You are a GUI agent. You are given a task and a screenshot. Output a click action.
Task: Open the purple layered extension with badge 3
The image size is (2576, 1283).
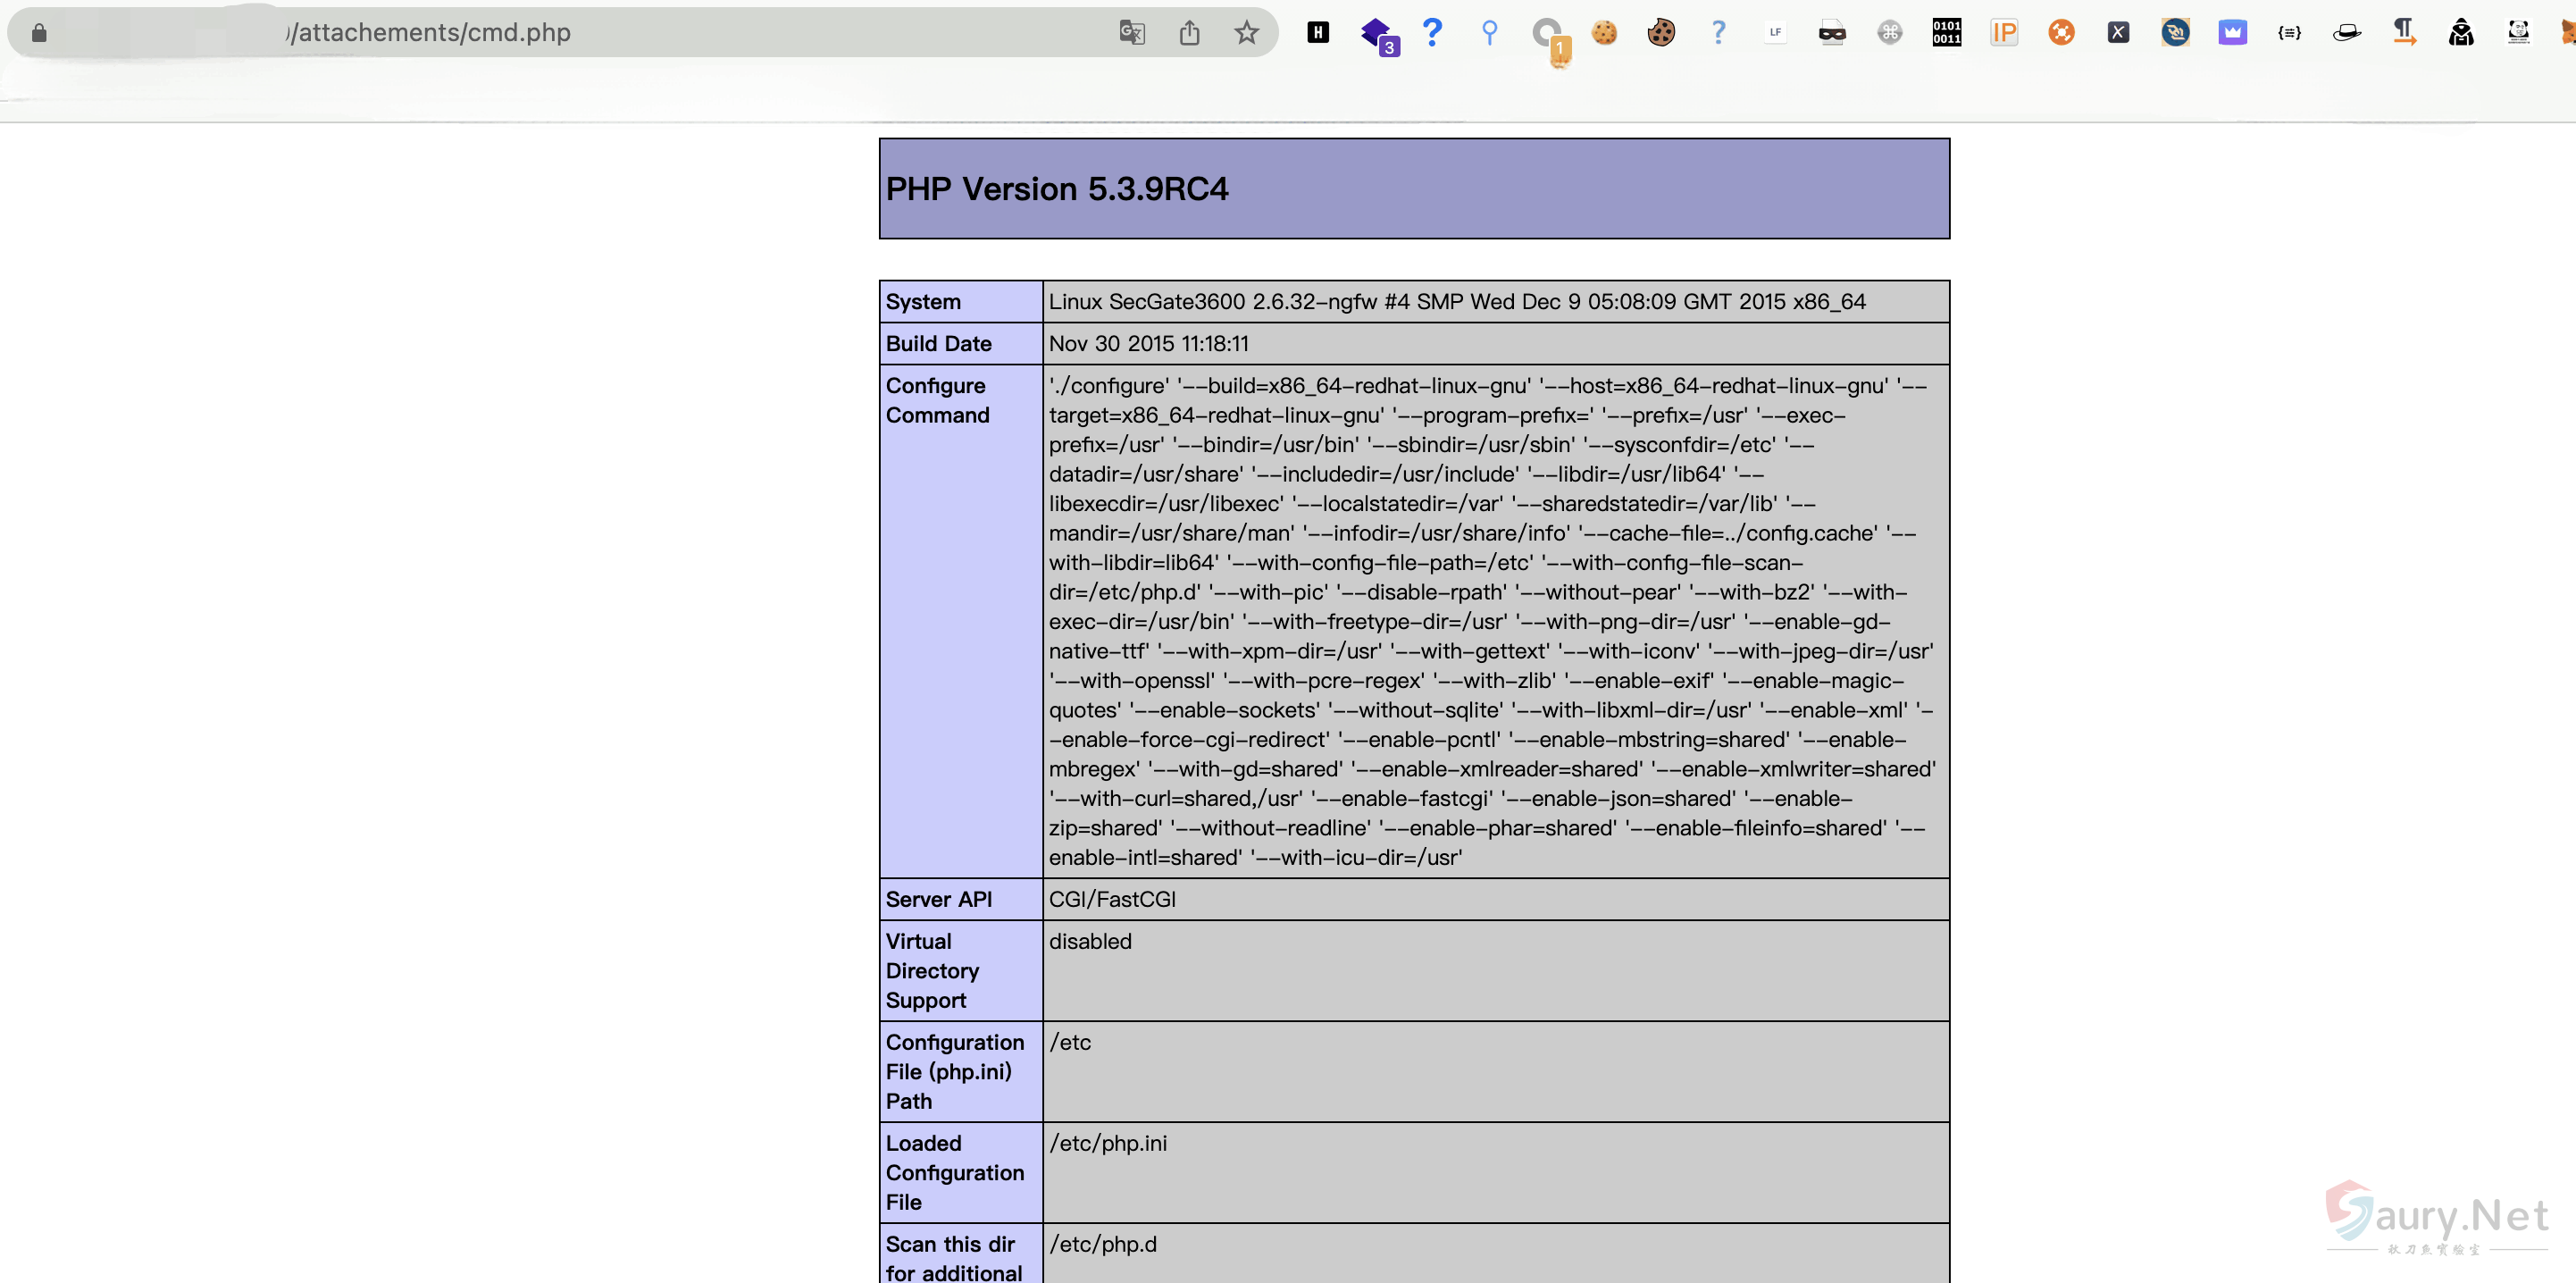[x=1377, y=33]
